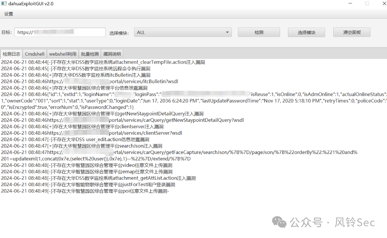
Task: Switch to the 批量检测 tab
Action: tap(90, 54)
